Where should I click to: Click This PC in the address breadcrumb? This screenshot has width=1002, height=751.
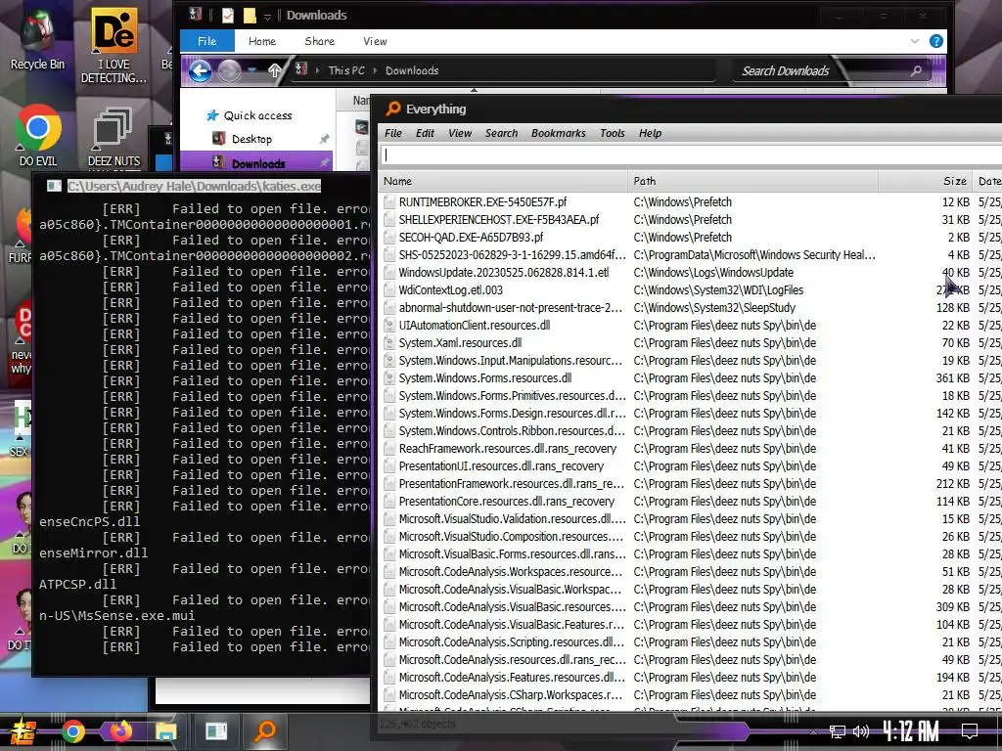(x=346, y=70)
